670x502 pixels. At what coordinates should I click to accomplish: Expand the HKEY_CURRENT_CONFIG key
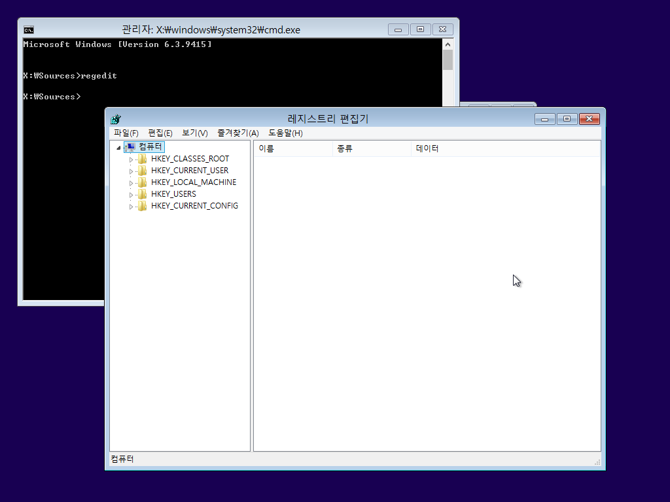tap(131, 207)
